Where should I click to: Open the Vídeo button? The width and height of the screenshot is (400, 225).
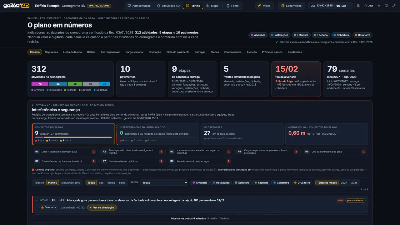pyautogui.click(x=264, y=6)
